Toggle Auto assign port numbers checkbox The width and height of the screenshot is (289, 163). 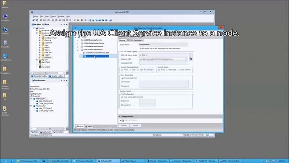point(122,97)
